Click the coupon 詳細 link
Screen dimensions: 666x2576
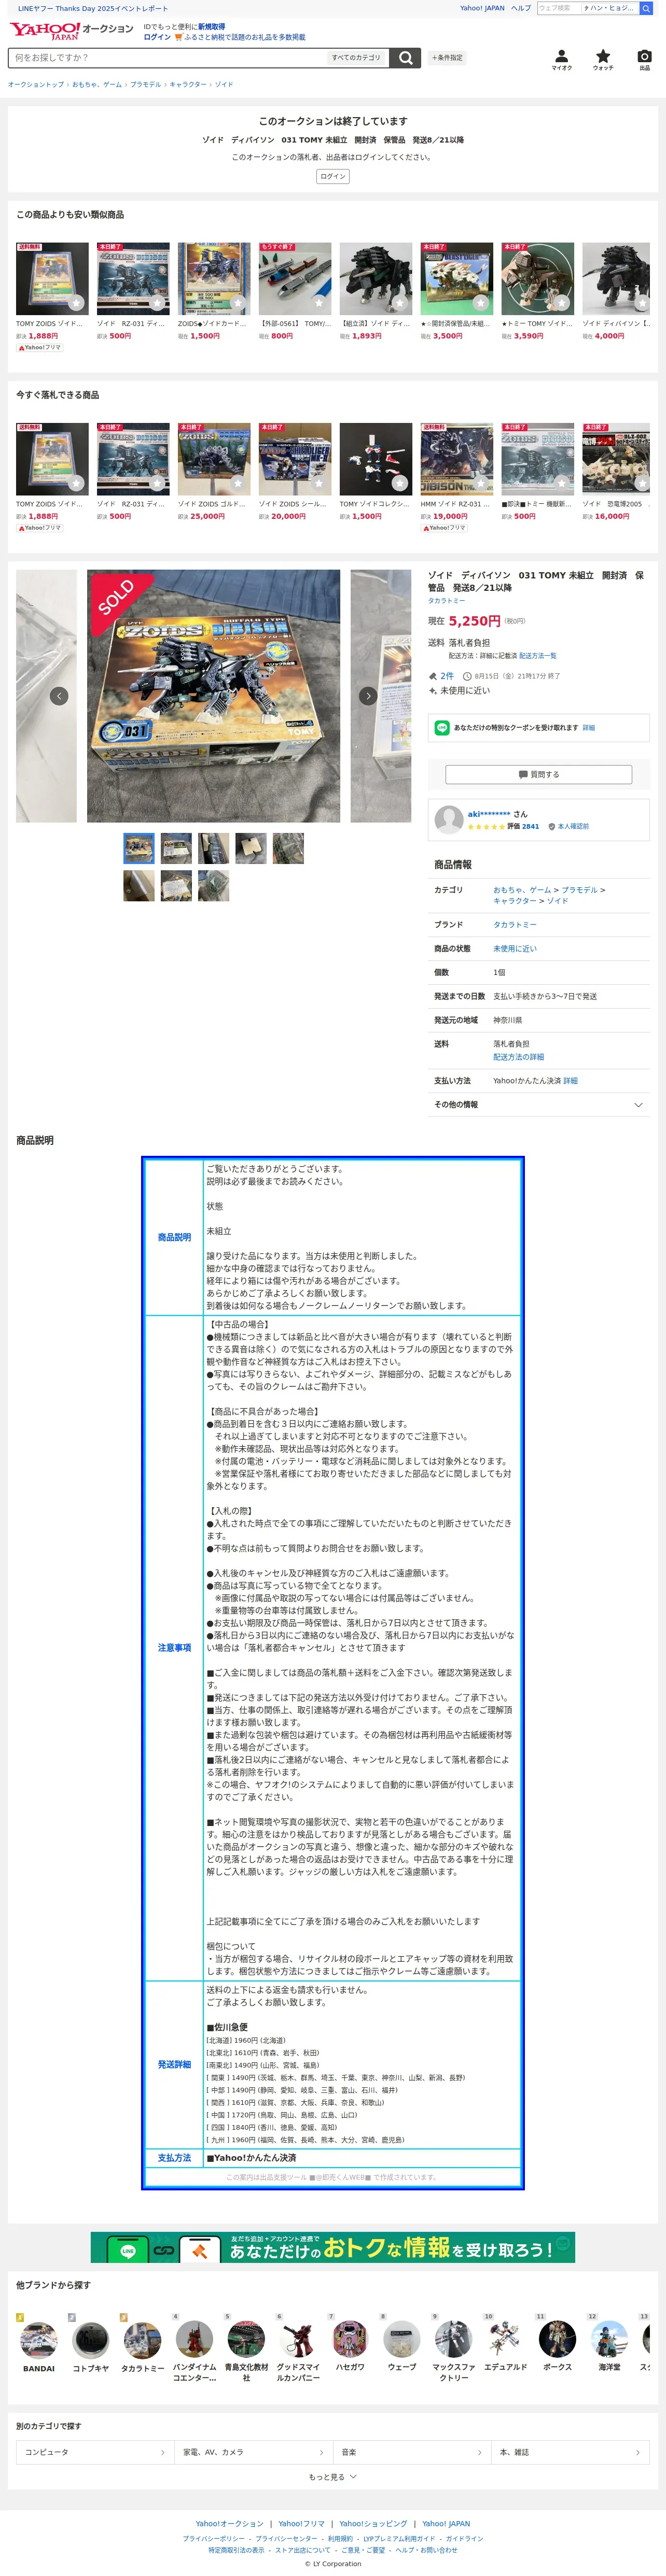click(588, 728)
